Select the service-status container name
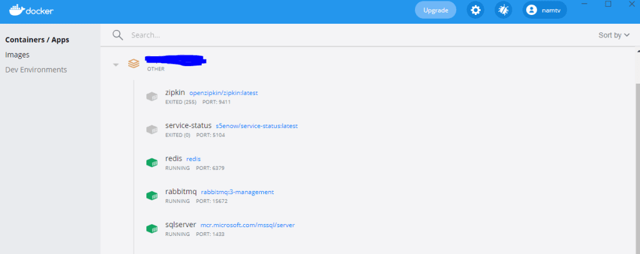The image size is (640, 254). (x=188, y=125)
